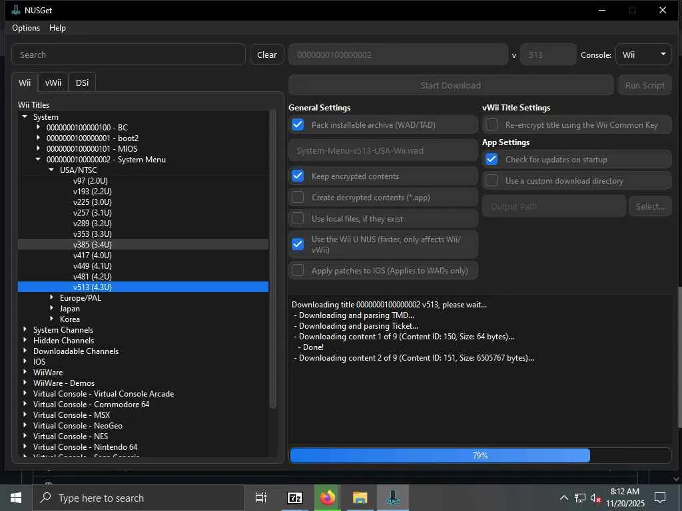Open the Options menu
This screenshot has width=682, height=511.
[26, 28]
